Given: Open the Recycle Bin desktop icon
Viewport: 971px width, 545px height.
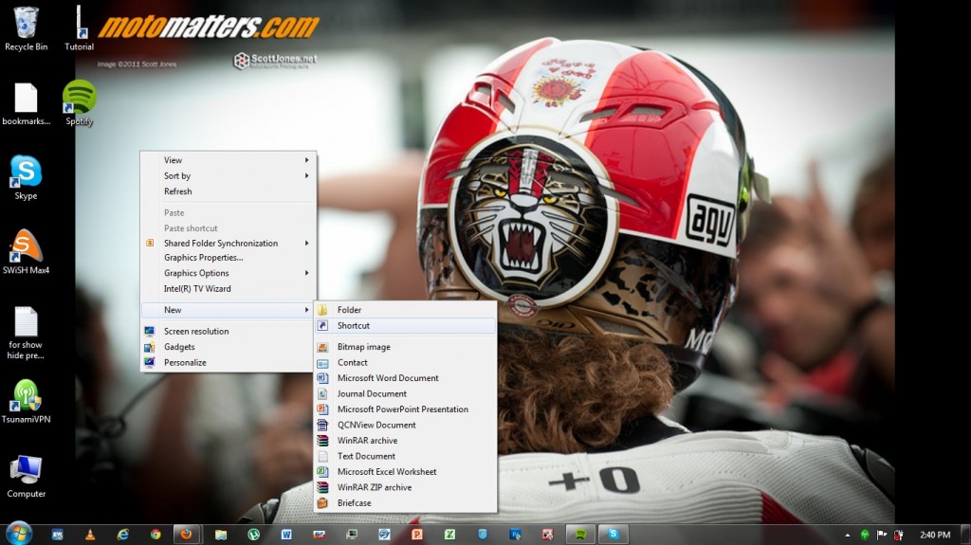Looking at the screenshot, I should (x=26, y=29).
